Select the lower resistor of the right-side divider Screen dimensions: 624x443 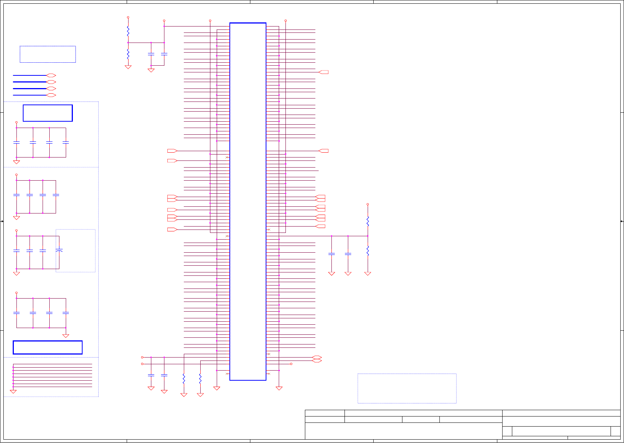pos(368,251)
